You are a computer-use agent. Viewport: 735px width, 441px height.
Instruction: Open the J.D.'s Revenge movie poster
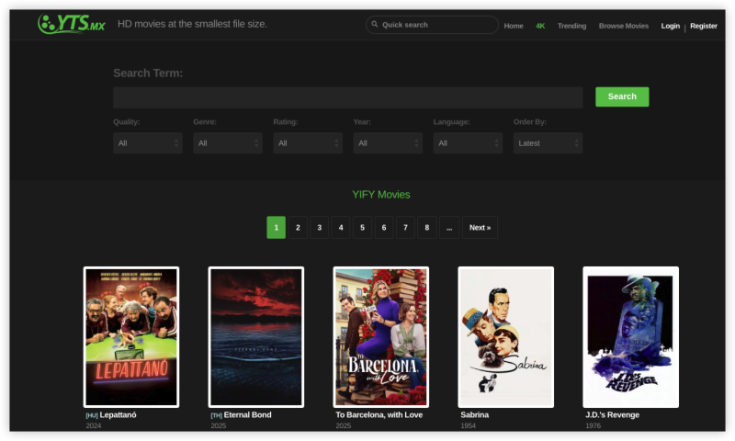click(x=630, y=337)
